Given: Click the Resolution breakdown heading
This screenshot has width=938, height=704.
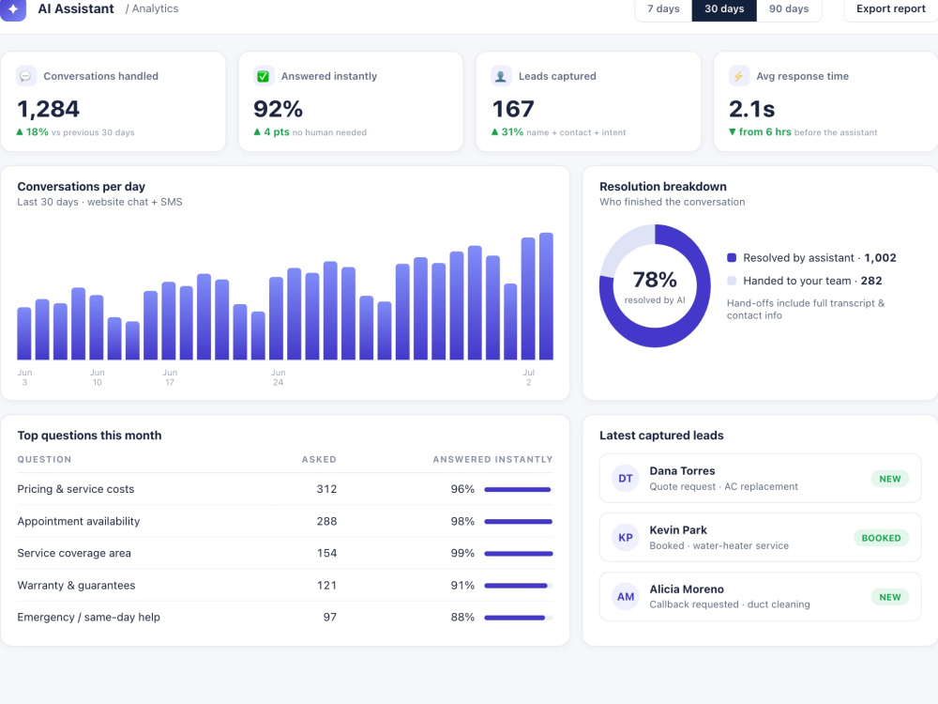Looking at the screenshot, I should click(663, 187).
